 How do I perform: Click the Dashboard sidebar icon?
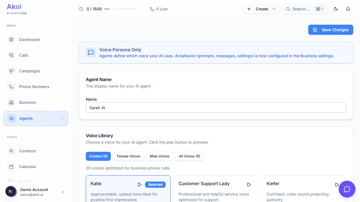(11, 40)
